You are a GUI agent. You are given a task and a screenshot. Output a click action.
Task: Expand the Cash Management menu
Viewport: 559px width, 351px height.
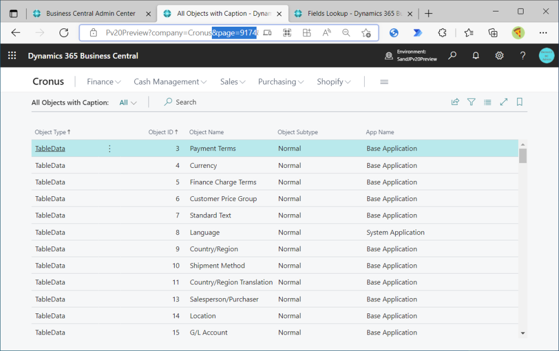click(170, 82)
